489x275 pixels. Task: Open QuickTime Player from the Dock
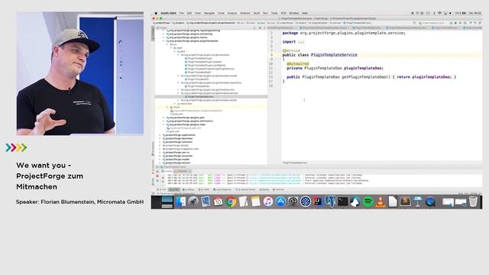[430, 202]
